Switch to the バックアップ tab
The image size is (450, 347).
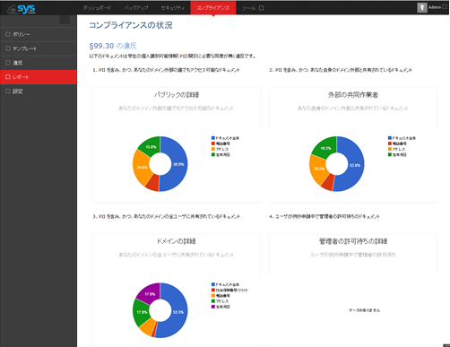(136, 8)
